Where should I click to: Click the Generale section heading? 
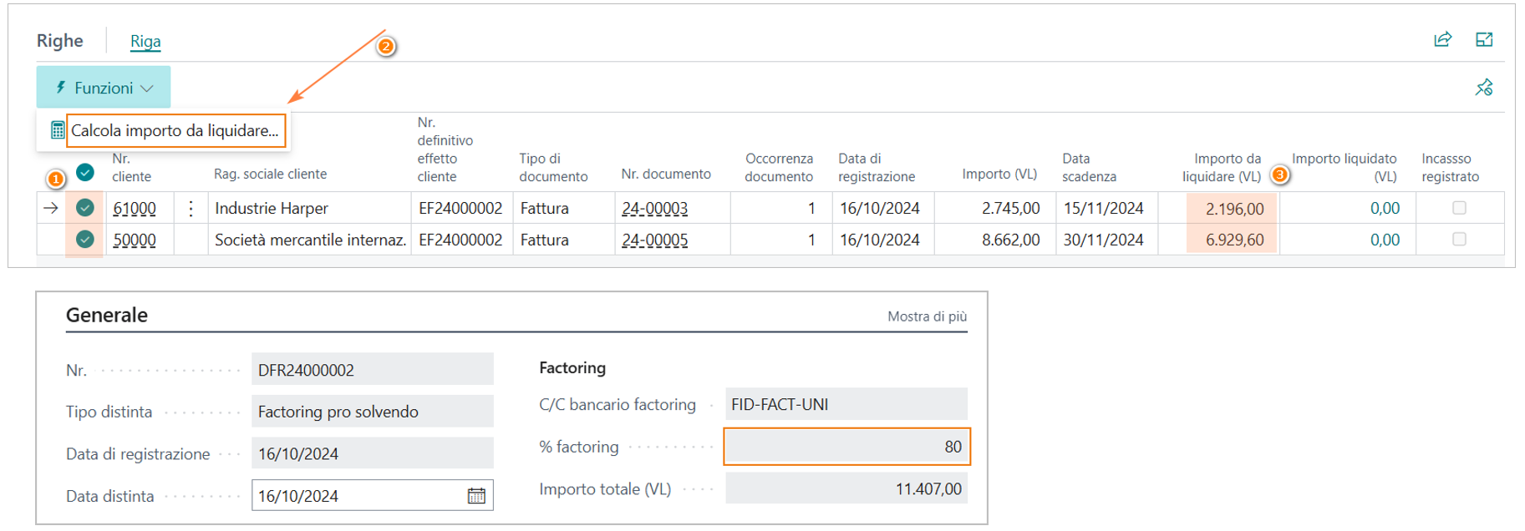pyautogui.click(x=107, y=315)
